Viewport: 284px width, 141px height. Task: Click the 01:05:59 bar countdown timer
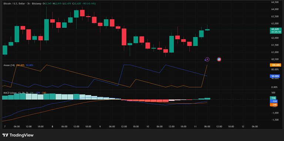click(x=275, y=32)
